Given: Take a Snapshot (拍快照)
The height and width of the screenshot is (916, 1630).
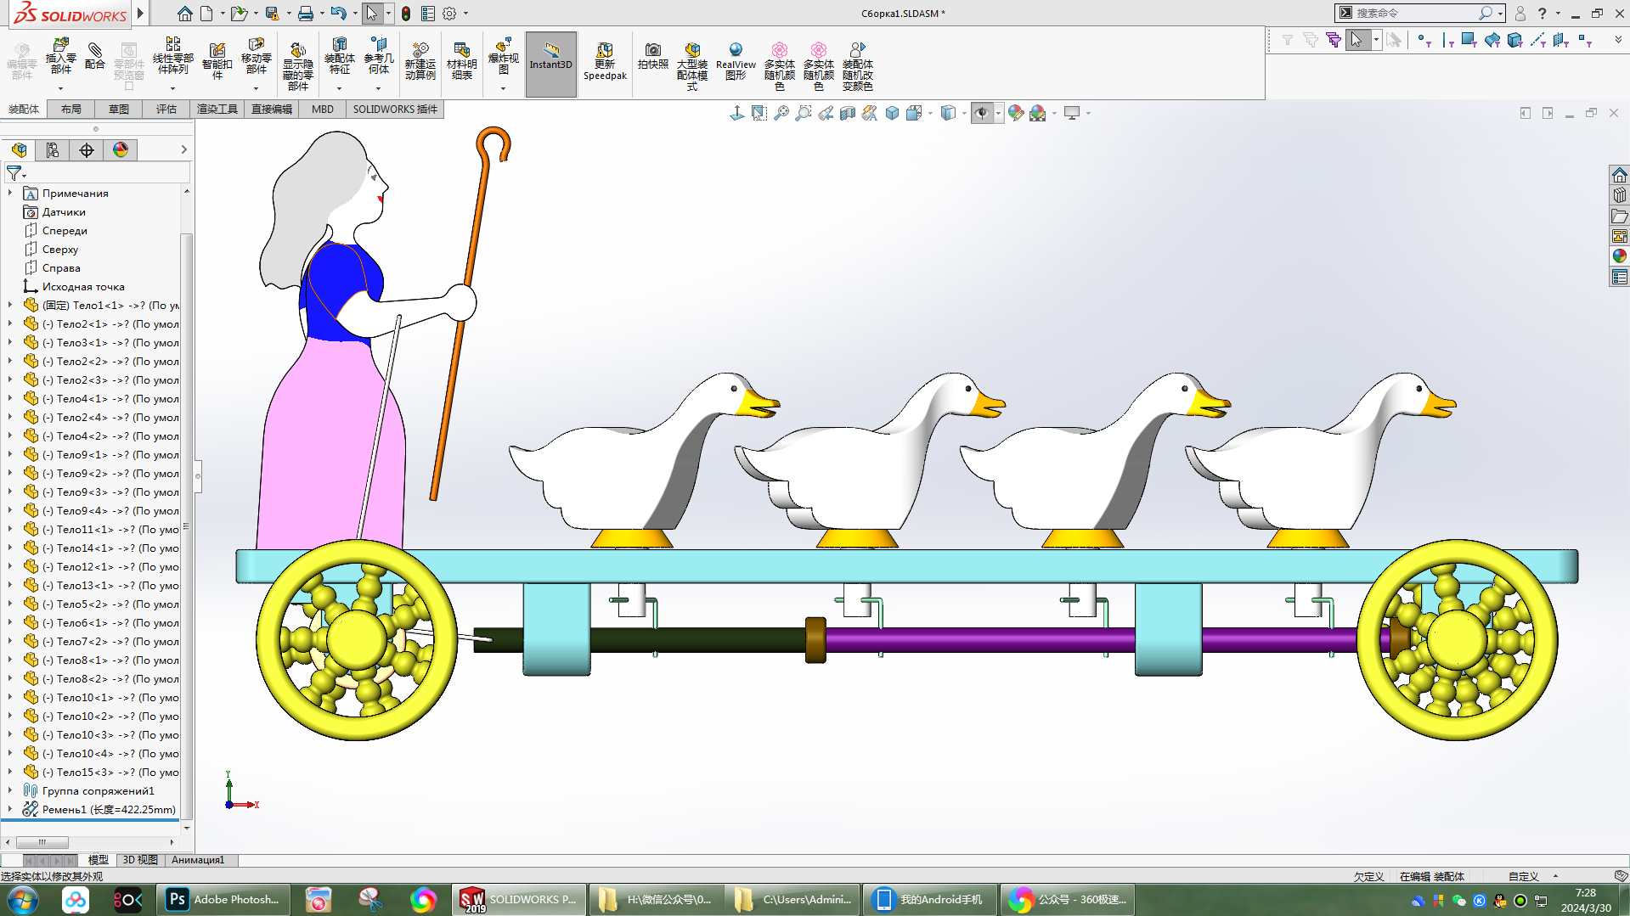Looking at the screenshot, I should (652, 56).
